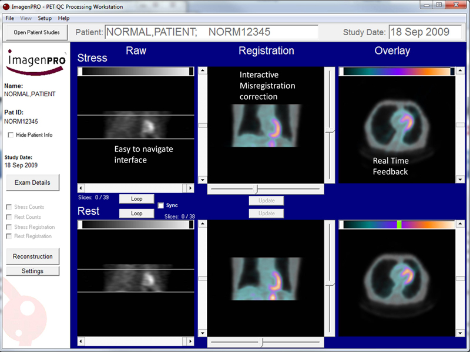Click the Stress Registration vertical scrollbar thumb
The width and height of the screenshot is (470, 352).
[203, 126]
